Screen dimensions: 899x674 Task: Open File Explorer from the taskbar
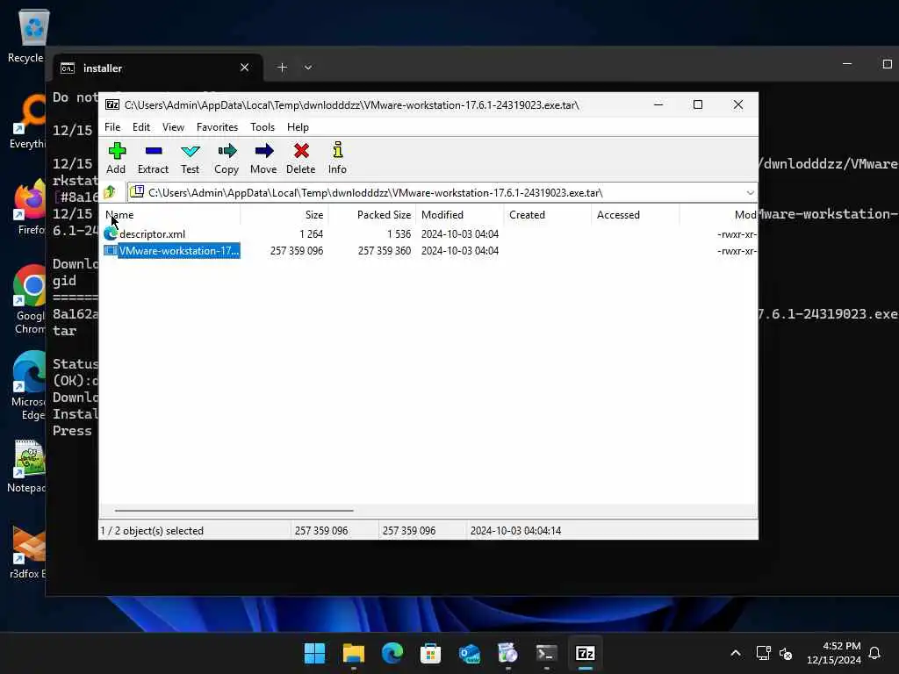point(353,653)
